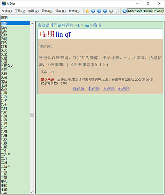This screenshot has height=195, width=165.
Task: Go to 首词条 first entry link
Action: click(x=78, y=89)
